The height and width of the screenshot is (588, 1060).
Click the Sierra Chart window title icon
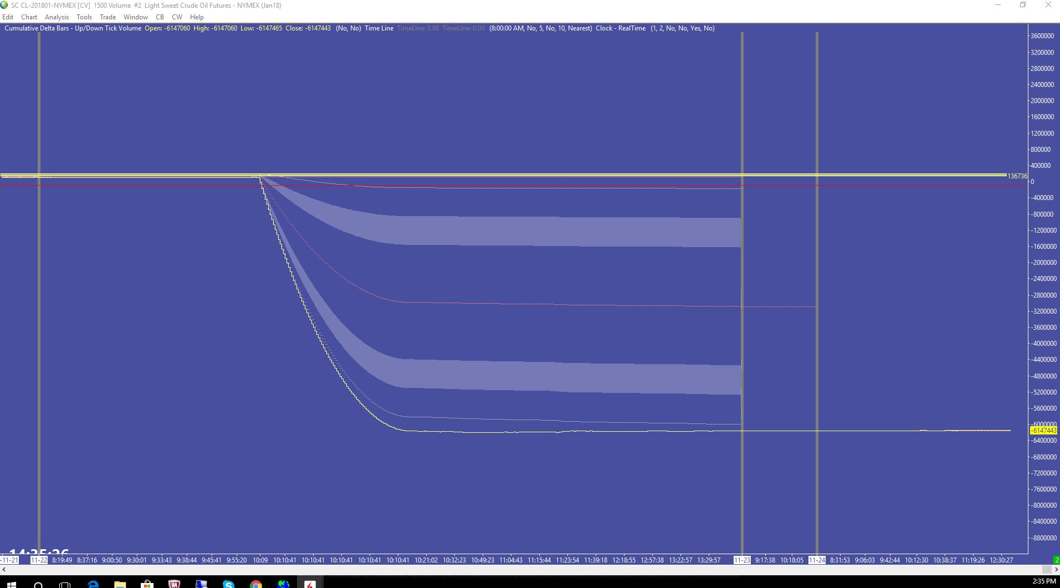tap(5, 5)
